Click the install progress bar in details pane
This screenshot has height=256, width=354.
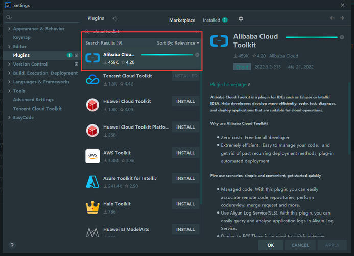pyautogui.click(x=312, y=37)
